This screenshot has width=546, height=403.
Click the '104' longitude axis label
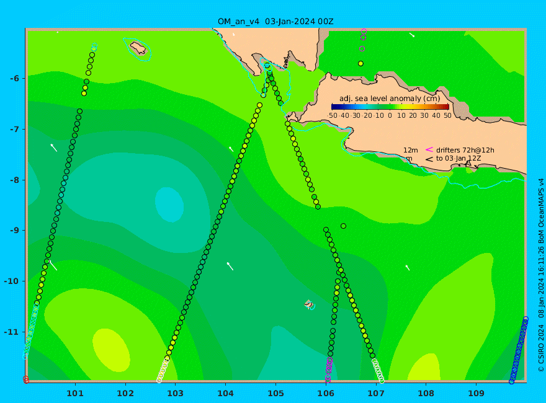(x=225, y=394)
